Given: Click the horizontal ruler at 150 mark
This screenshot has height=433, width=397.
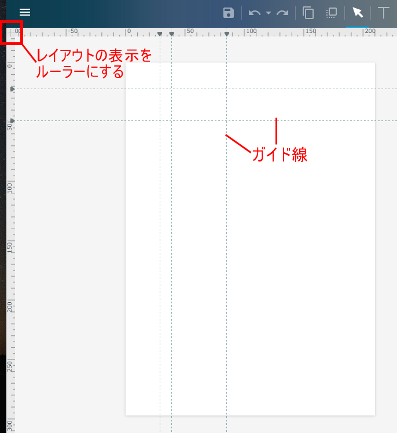Looking at the screenshot, I should point(311,32).
